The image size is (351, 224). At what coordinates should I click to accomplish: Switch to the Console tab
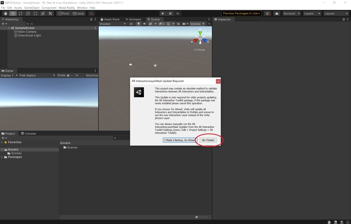point(28,134)
